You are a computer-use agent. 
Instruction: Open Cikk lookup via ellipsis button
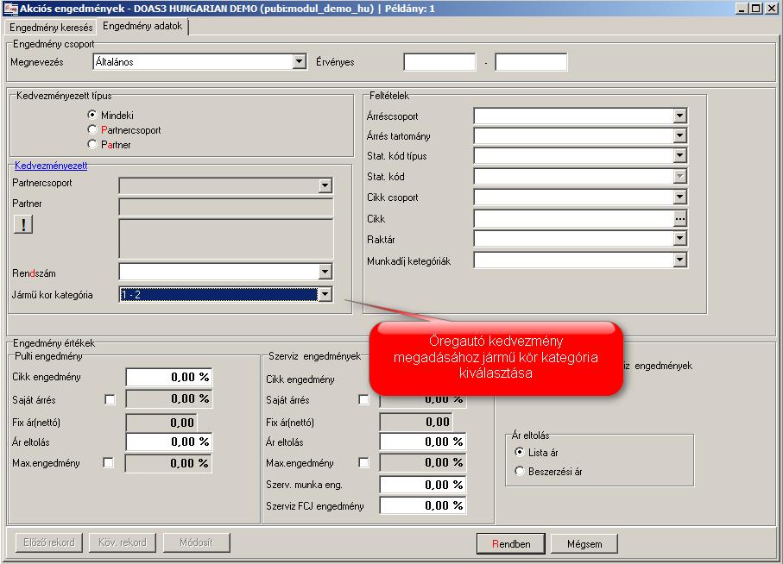point(679,218)
